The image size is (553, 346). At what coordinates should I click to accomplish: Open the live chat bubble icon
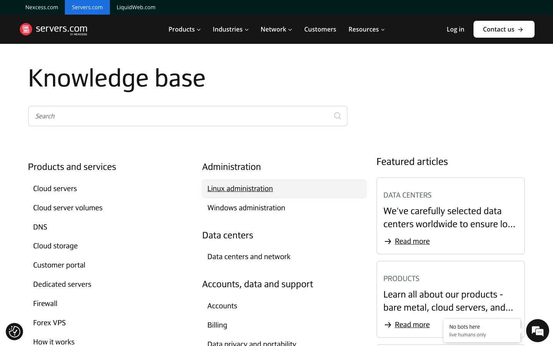tap(537, 331)
